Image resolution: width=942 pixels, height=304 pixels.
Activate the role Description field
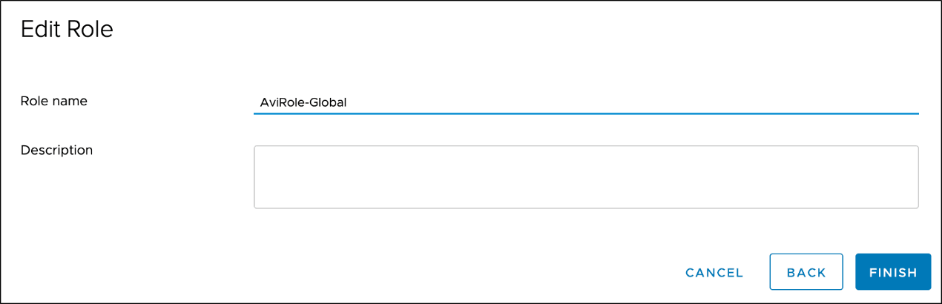click(x=586, y=177)
